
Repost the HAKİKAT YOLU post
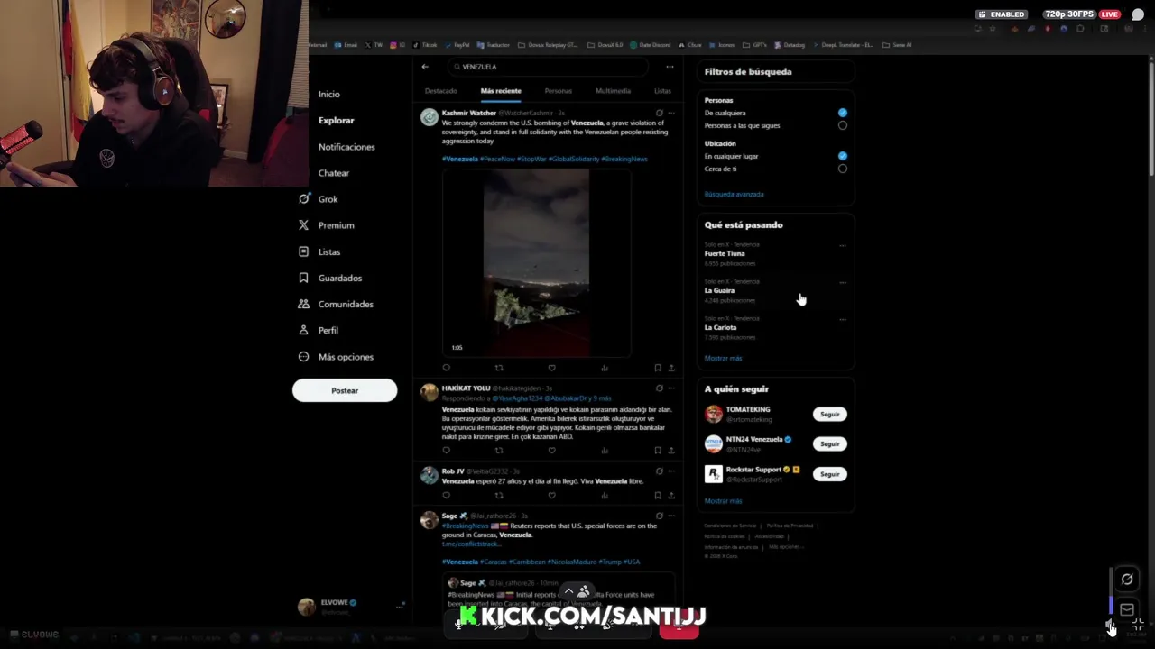click(499, 450)
